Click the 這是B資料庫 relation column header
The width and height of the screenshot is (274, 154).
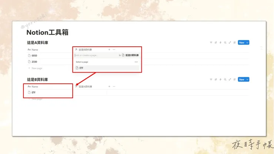[83, 50]
